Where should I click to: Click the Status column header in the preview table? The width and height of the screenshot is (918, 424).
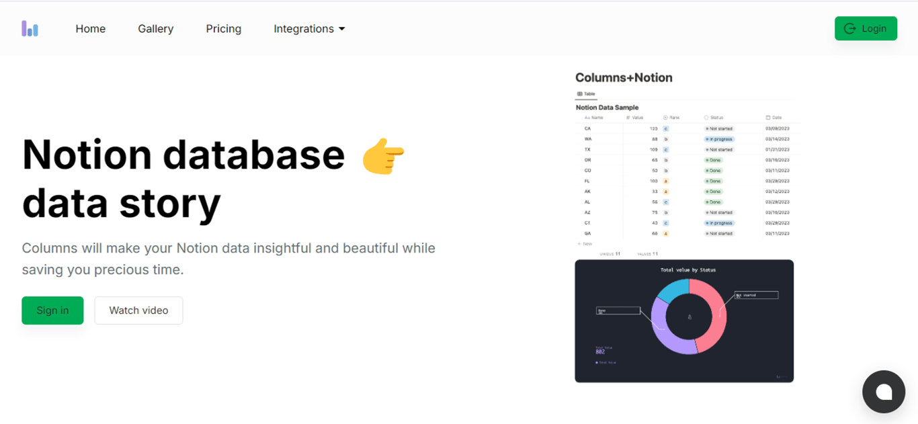click(x=714, y=118)
